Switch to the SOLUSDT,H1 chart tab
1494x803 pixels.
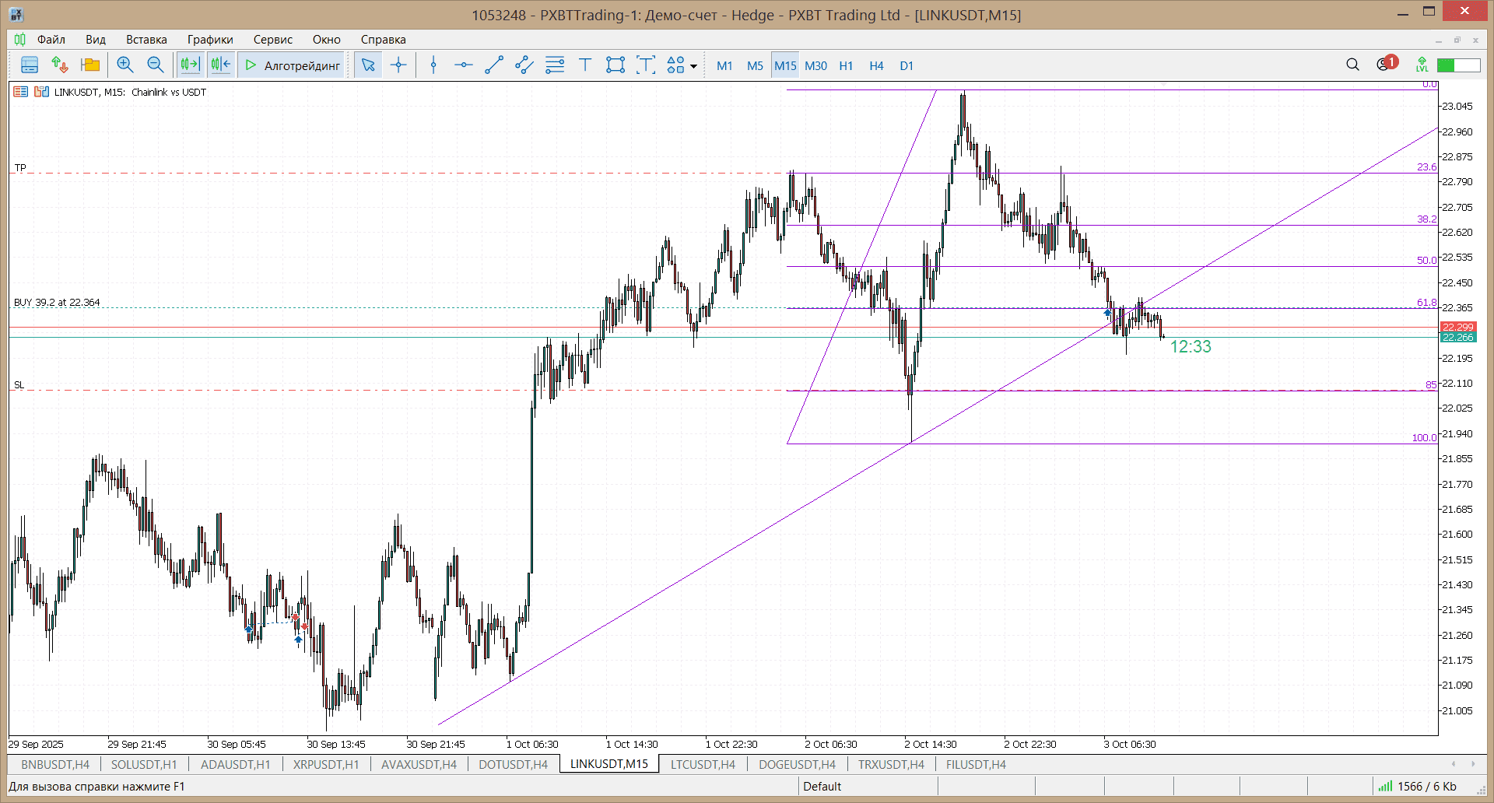pyautogui.click(x=144, y=764)
